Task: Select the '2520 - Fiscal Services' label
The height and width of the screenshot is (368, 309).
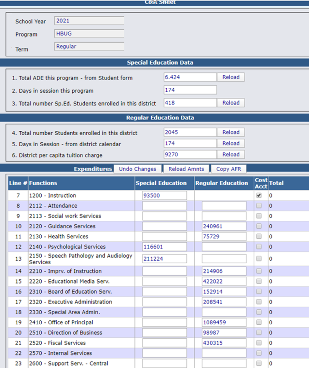Action: pos(57,343)
